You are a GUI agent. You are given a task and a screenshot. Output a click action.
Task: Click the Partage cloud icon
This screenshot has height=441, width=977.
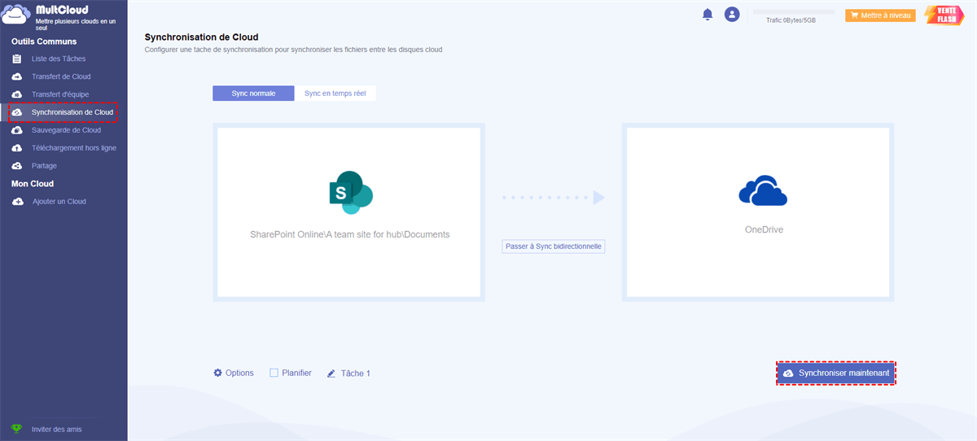(17, 166)
